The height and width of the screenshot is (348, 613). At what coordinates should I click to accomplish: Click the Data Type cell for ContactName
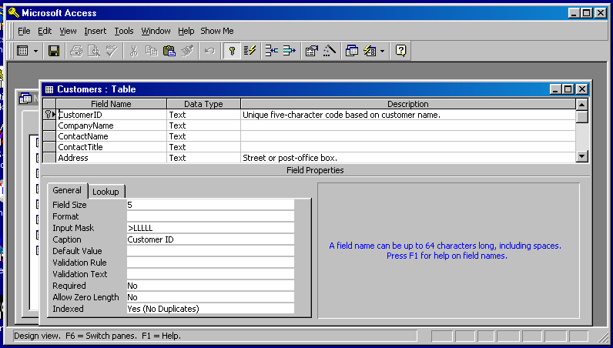tap(203, 136)
